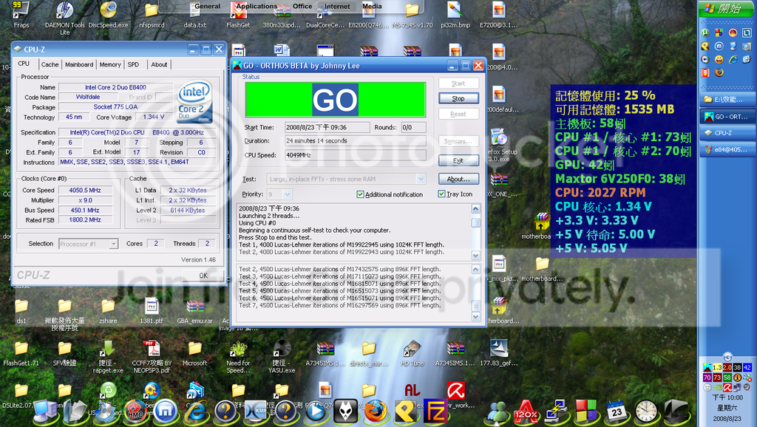
Task: Launch foobar2000 from the quick launch bar
Action: pos(344,412)
